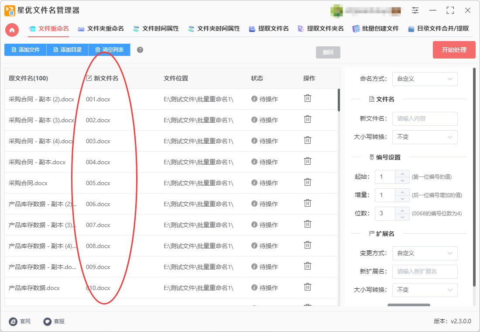Screen dimensions: 480x332
Task: Click trash icon beside 007.docx
Action: [307, 225]
